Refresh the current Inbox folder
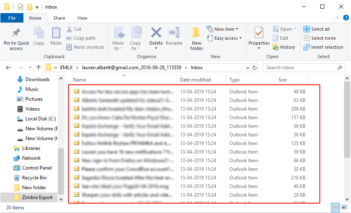This screenshot has width=351, height=213. pos(255,68)
